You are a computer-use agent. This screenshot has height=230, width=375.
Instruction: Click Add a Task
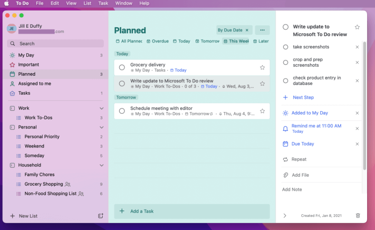coord(143,211)
